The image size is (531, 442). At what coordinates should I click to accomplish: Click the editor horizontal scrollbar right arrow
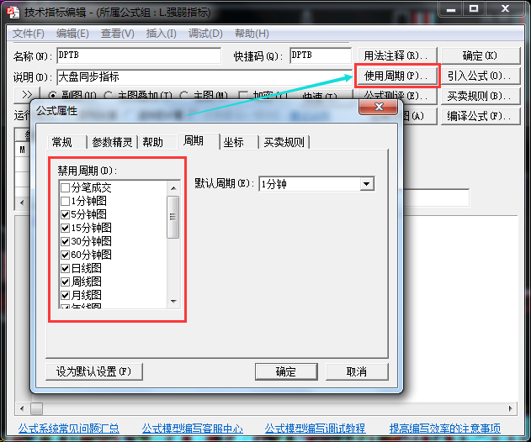click(510, 408)
